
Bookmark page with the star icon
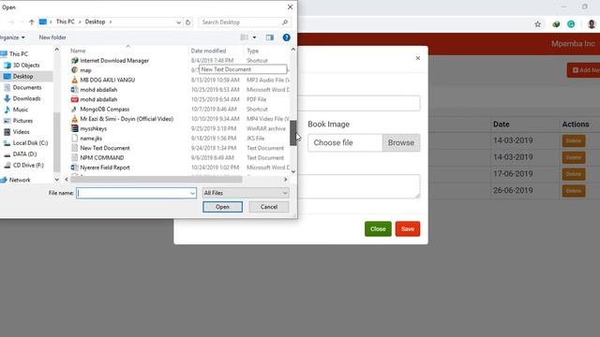click(x=537, y=24)
